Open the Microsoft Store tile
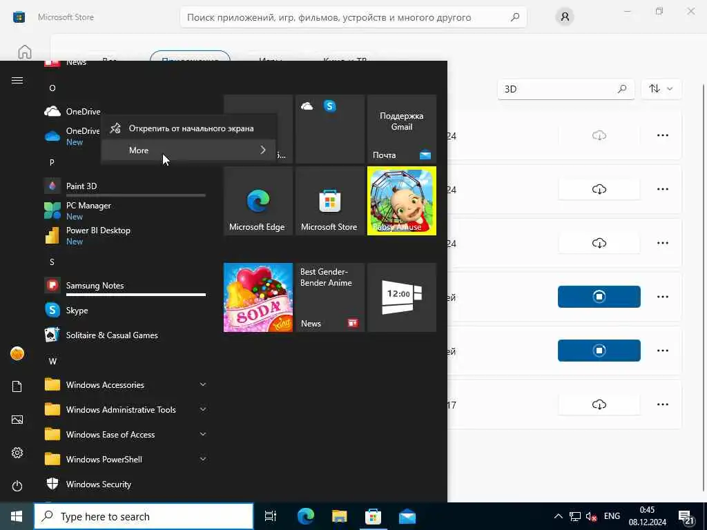 329,201
